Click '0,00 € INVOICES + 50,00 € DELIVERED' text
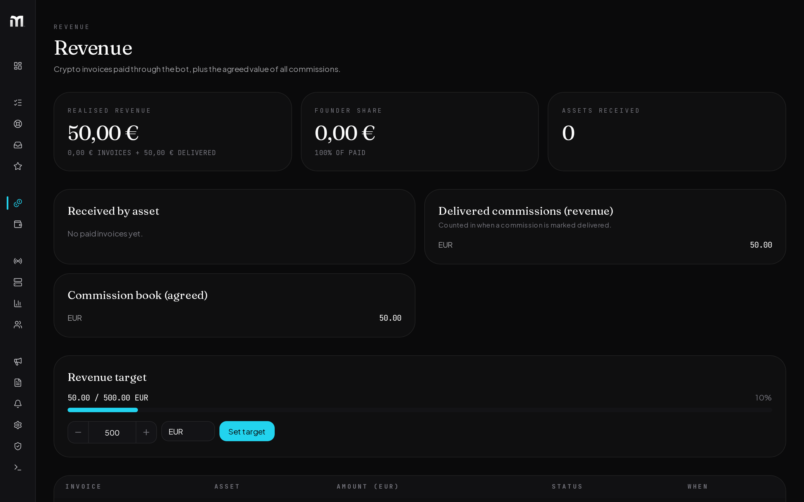This screenshot has width=804, height=502. pos(142,153)
